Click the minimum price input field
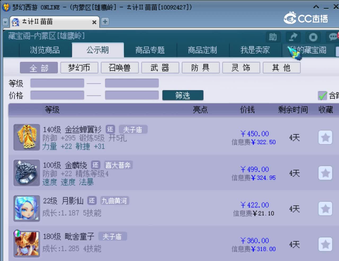The height and width of the screenshot is (261, 339). coord(57,95)
